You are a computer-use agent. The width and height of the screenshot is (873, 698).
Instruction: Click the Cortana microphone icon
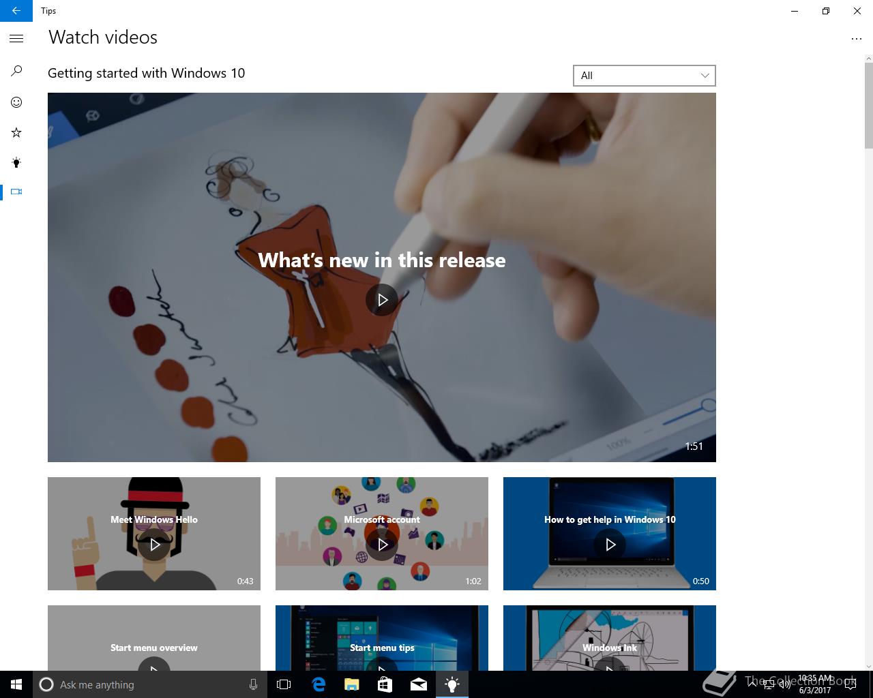pos(253,684)
